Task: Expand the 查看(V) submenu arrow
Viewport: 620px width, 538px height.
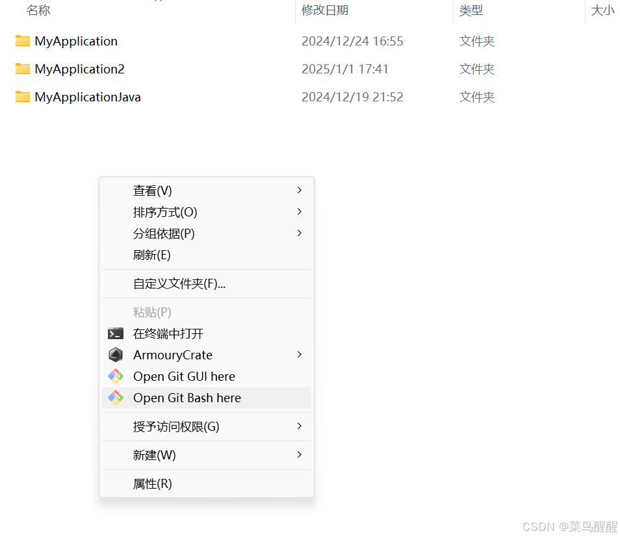Action: click(300, 190)
